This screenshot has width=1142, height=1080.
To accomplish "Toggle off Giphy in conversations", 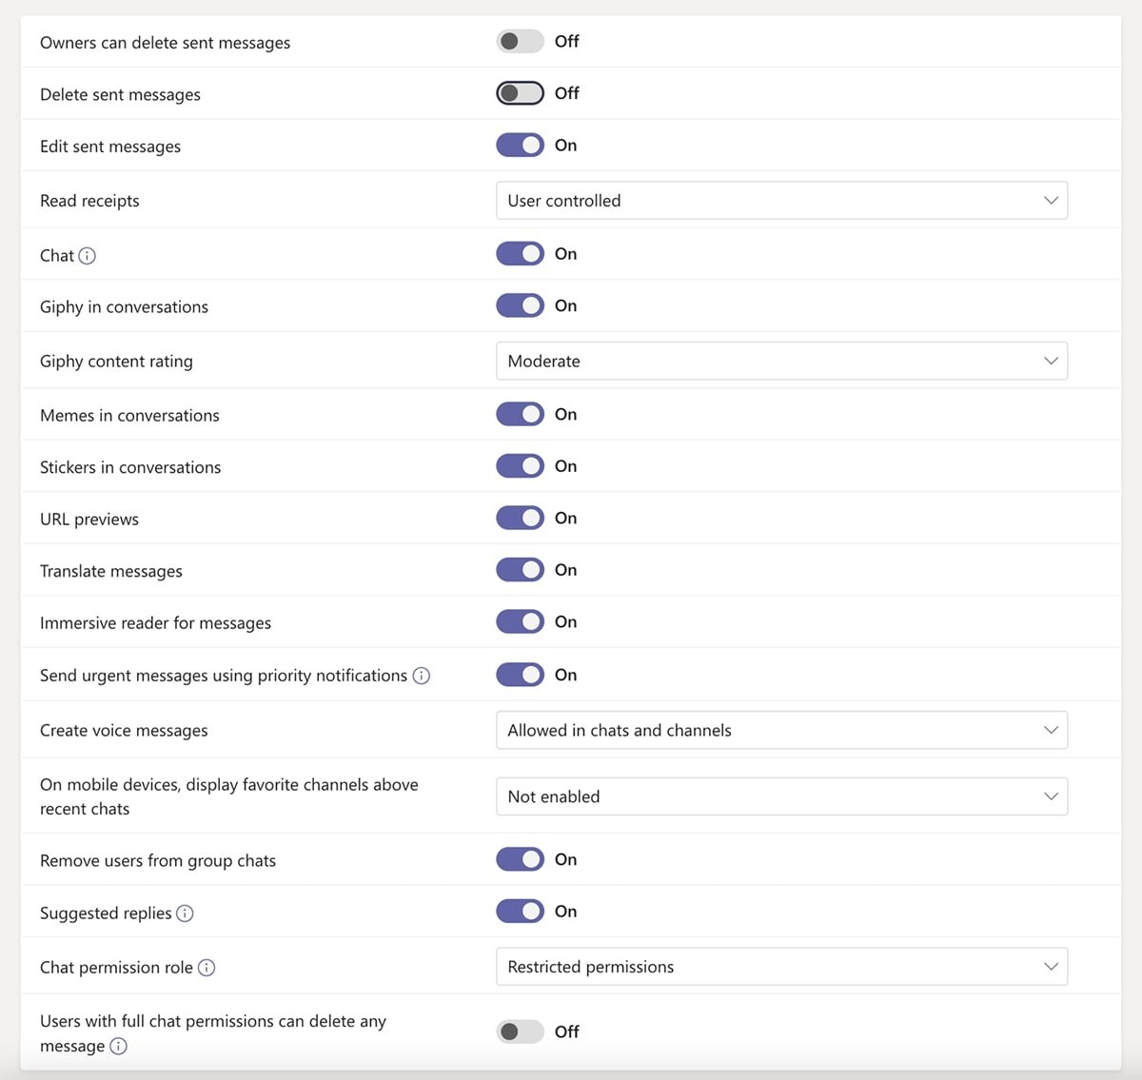I will point(519,305).
